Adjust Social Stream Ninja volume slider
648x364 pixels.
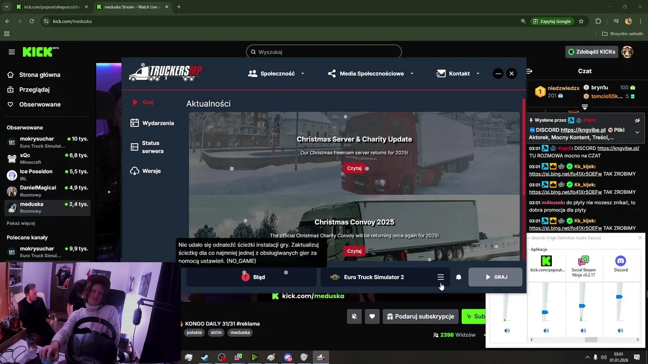pos(582,306)
